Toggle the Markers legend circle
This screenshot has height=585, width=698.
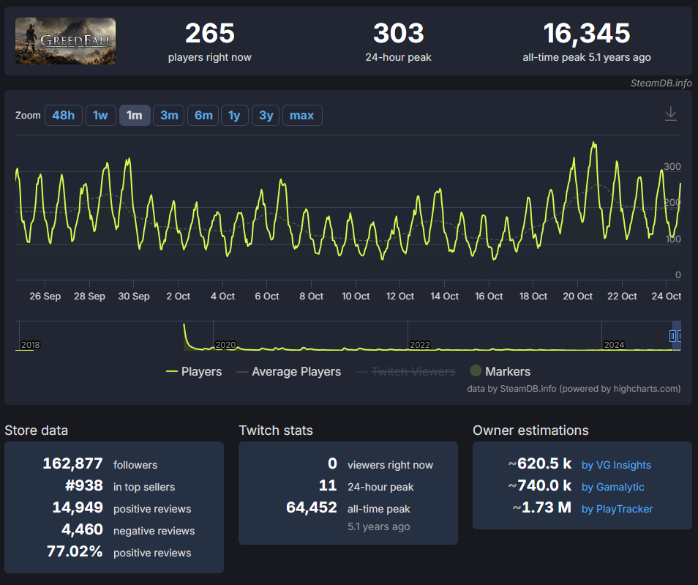coord(476,370)
